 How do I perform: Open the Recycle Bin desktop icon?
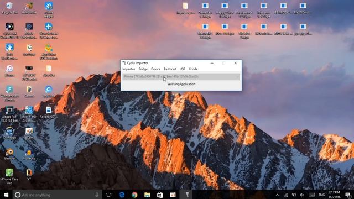click(9, 8)
